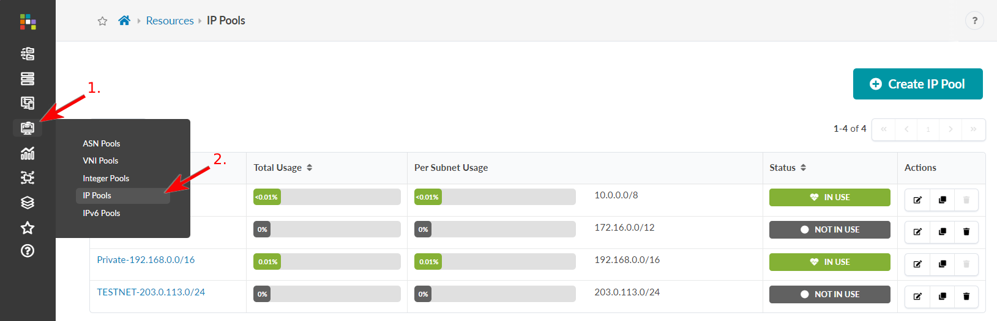997x321 pixels.
Task: Click the Favorites star icon in sidebar
Action: pos(28,228)
